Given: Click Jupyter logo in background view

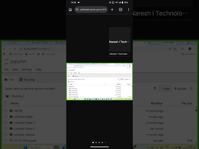Looking at the screenshot, I should (15, 61).
